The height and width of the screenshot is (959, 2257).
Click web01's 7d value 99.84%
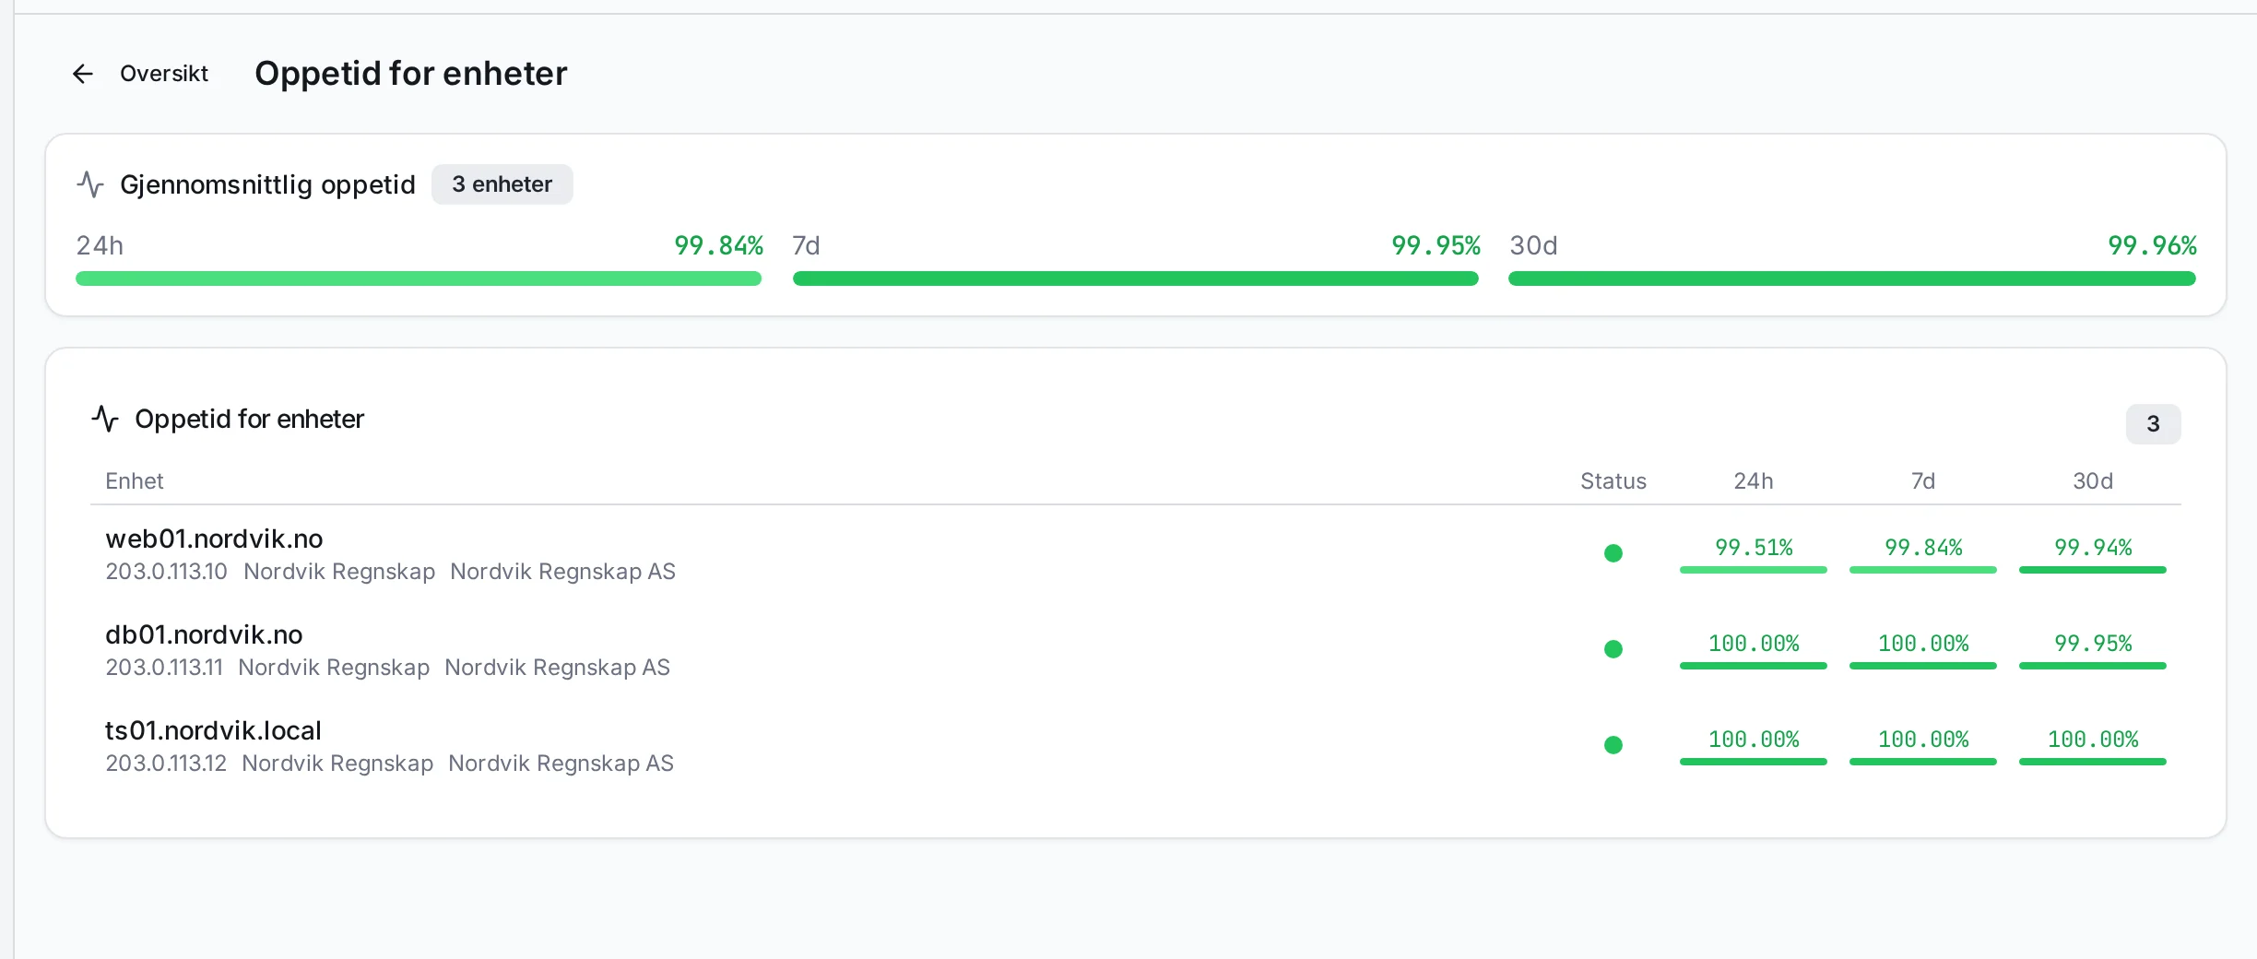click(x=1923, y=548)
